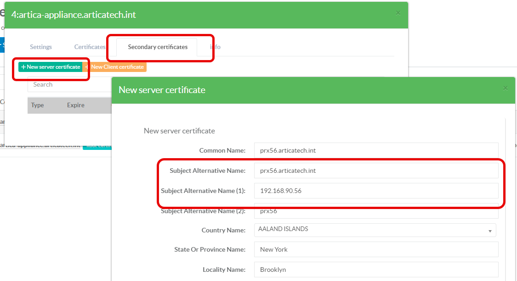This screenshot has width=517, height=281.
Task: Sort by the Expire column header
Action: pyautogui.click(x=76, y=105)
